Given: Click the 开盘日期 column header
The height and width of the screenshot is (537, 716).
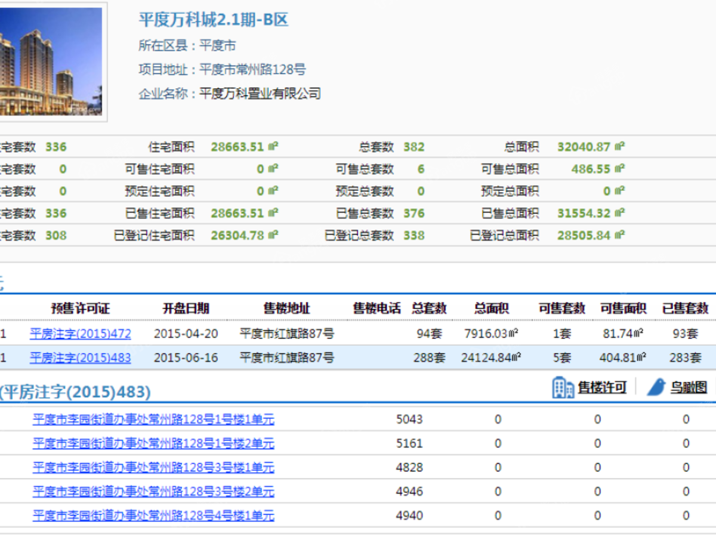Looking at the screenshot, I should click(186, 308).
